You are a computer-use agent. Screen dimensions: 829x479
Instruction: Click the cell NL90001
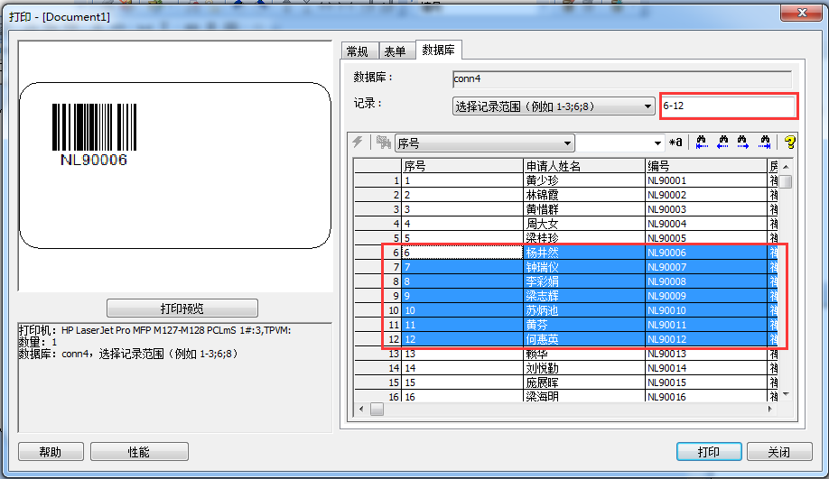[x=706, y=180]
